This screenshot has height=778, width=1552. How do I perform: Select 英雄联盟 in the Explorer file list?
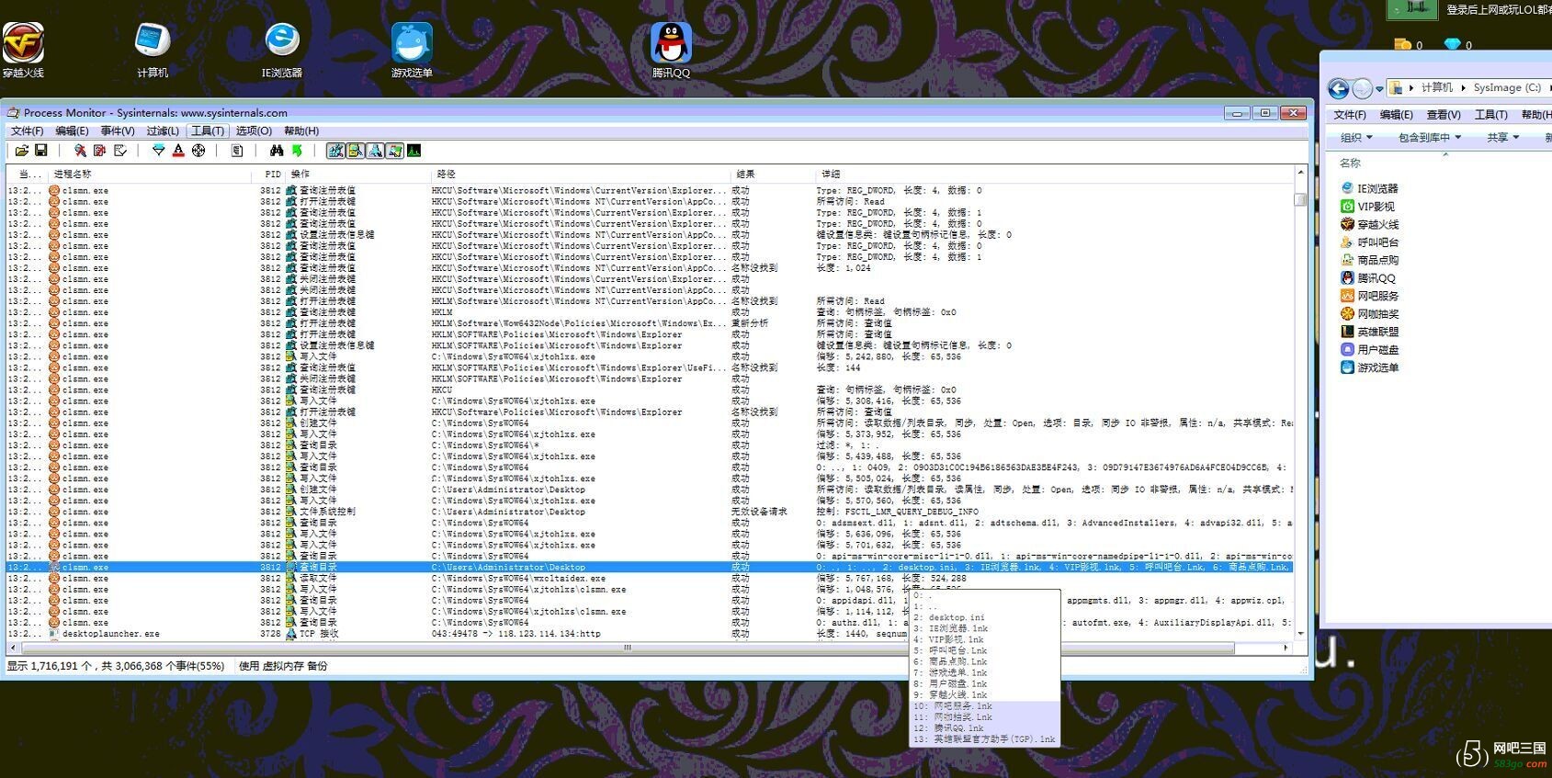(1369, 332)
